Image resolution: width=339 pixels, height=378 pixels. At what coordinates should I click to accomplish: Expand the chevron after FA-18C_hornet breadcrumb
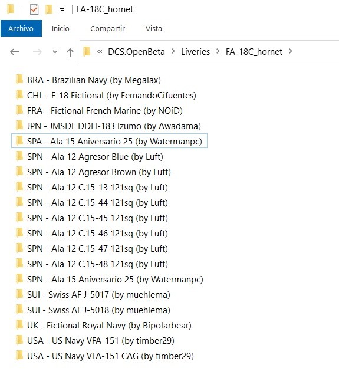point(290,51)
